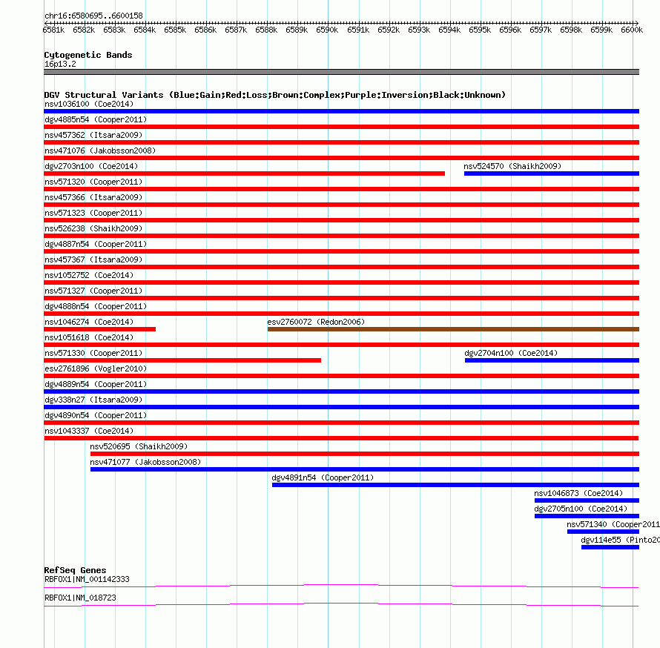Screen dimensions: 660x648
Task: Click the 6600k ruler tick label
Action: [632, 30]
